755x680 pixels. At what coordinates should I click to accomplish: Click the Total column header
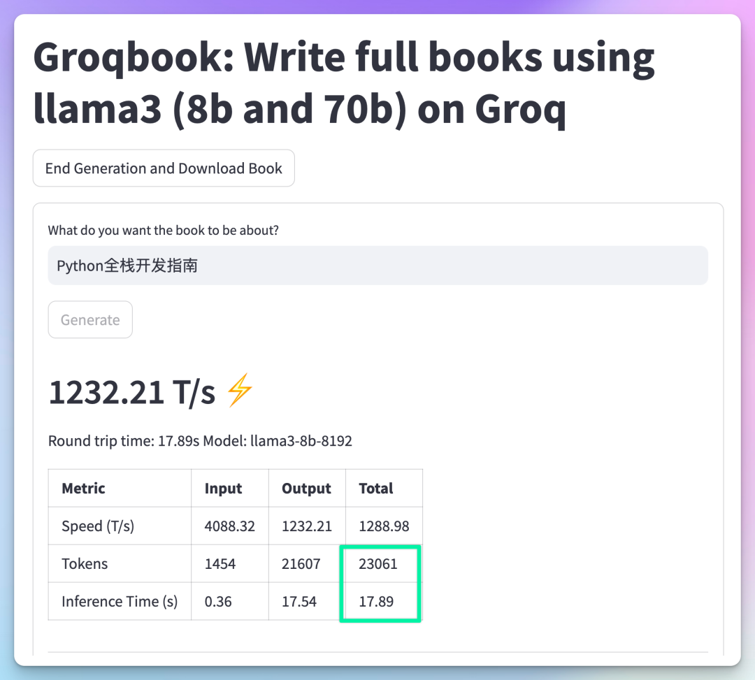tap(384, 488)
